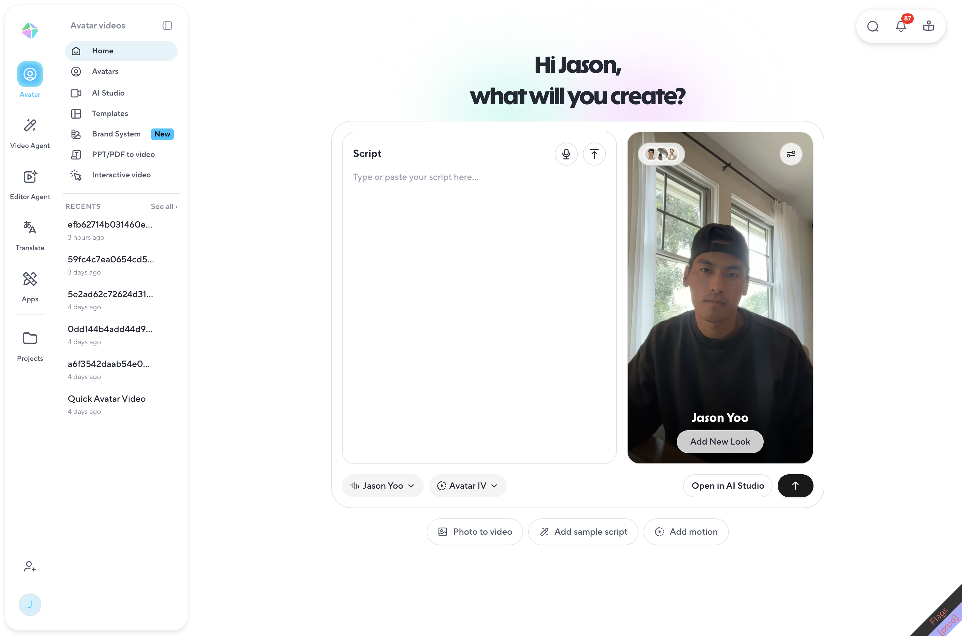Click the Add sample script button
Viewport: 962px width, 636px height.
tap(583, 532)
